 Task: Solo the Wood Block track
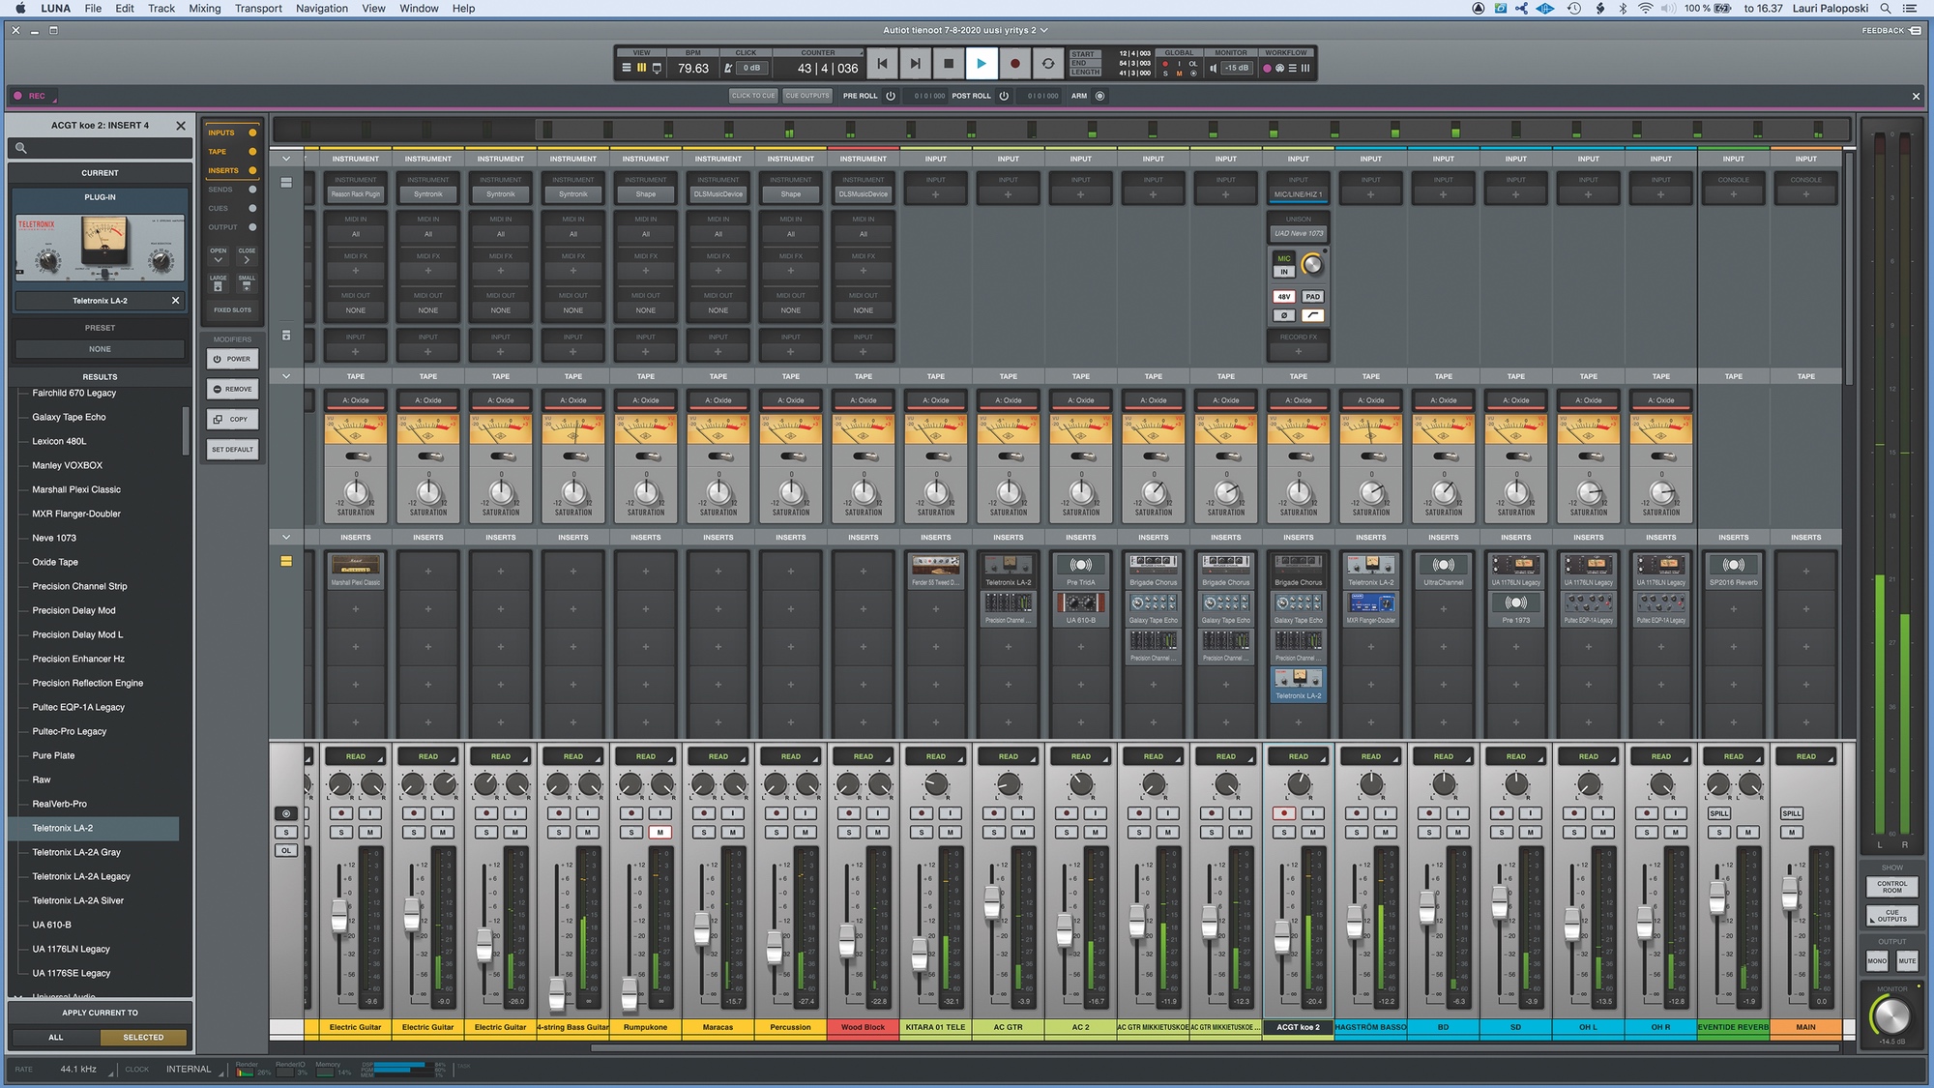tap(849, 832)
